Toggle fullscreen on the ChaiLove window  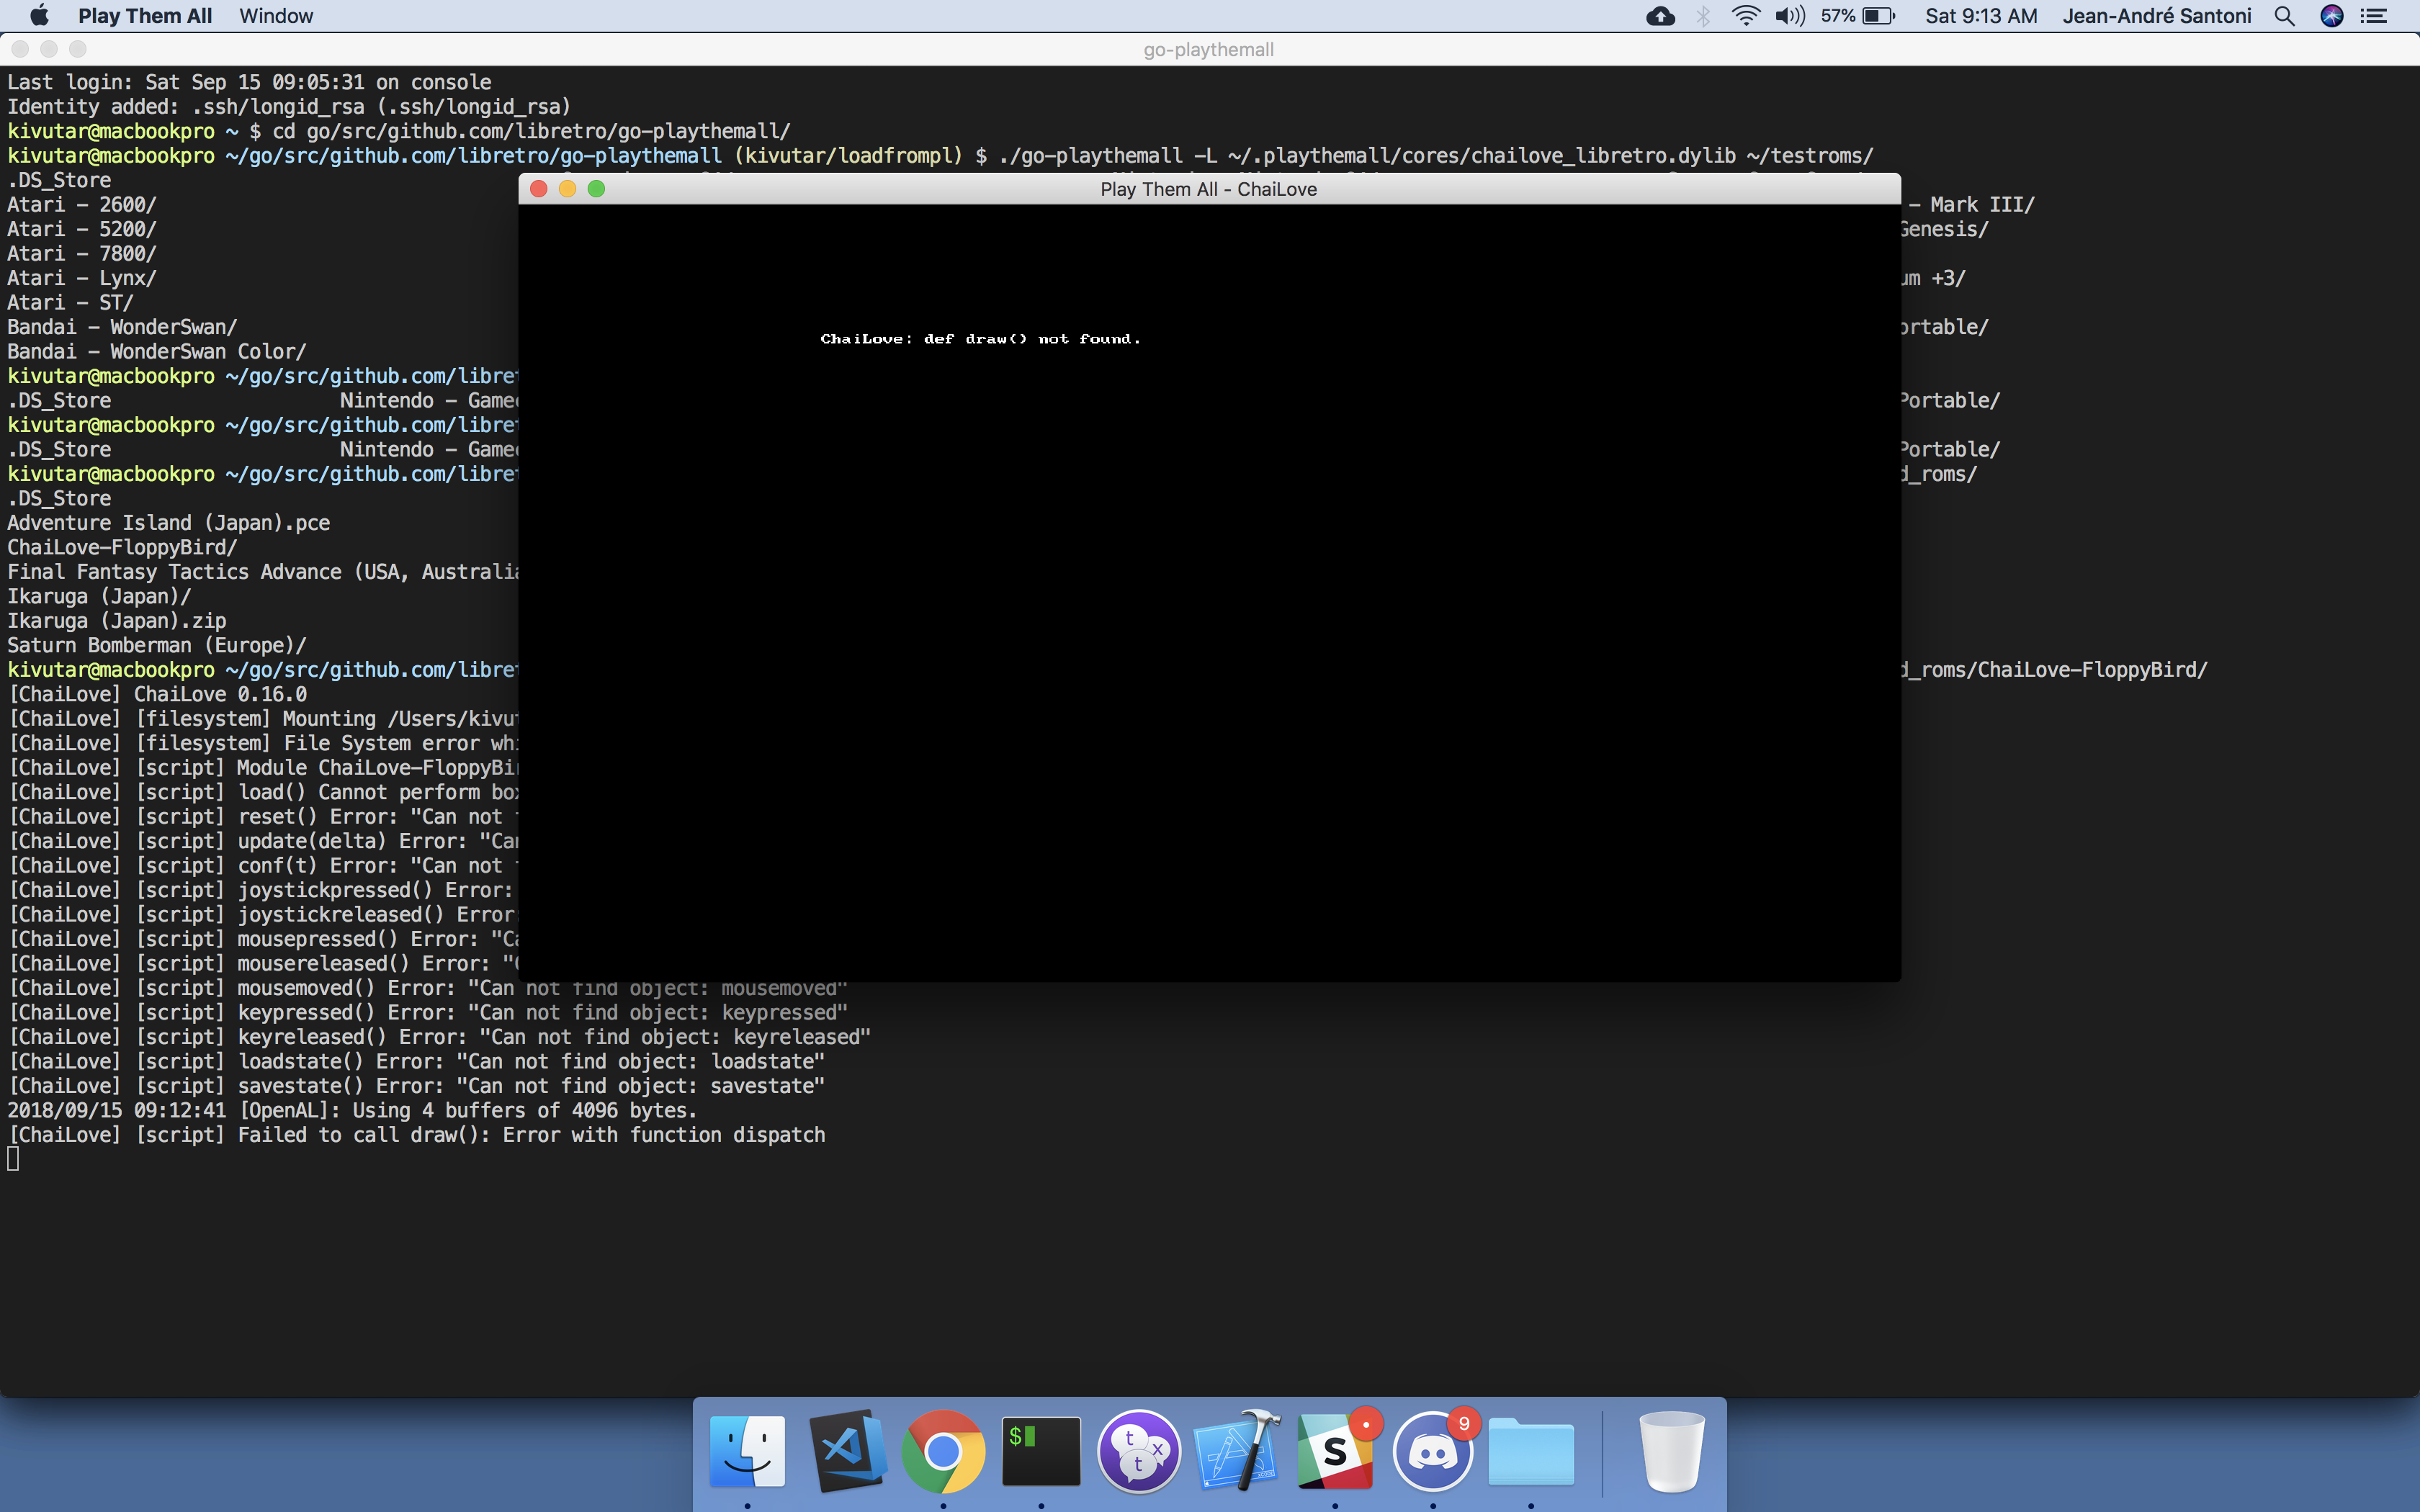point(597,188)
